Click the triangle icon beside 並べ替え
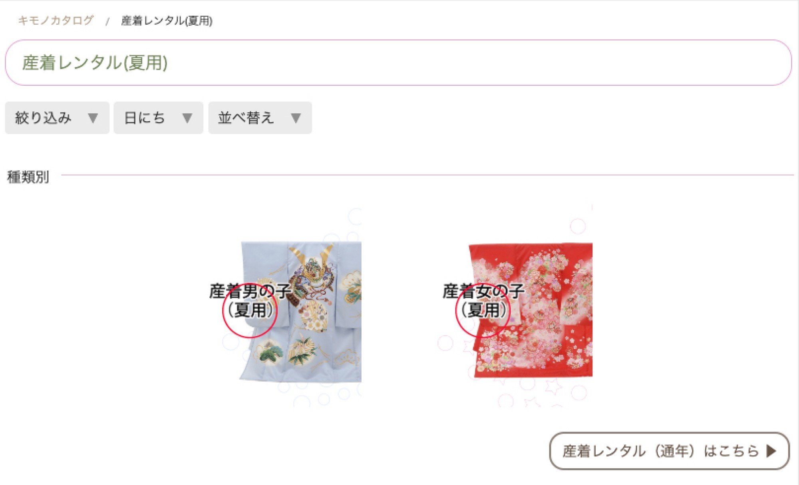Image resolution: width=799 pixels, height=485 pixels. pyautogui.click(x=296, y=118)
